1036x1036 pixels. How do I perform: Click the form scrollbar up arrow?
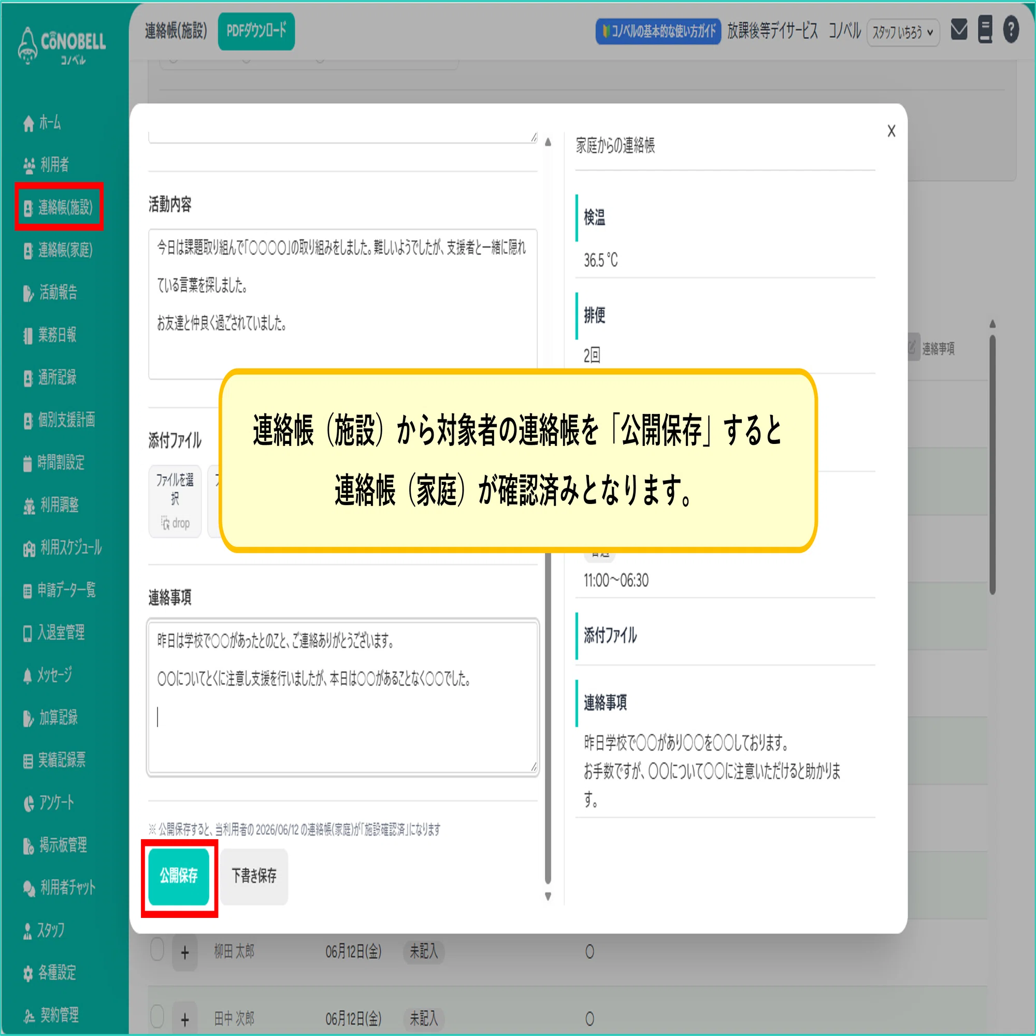[x=548, y=142]
